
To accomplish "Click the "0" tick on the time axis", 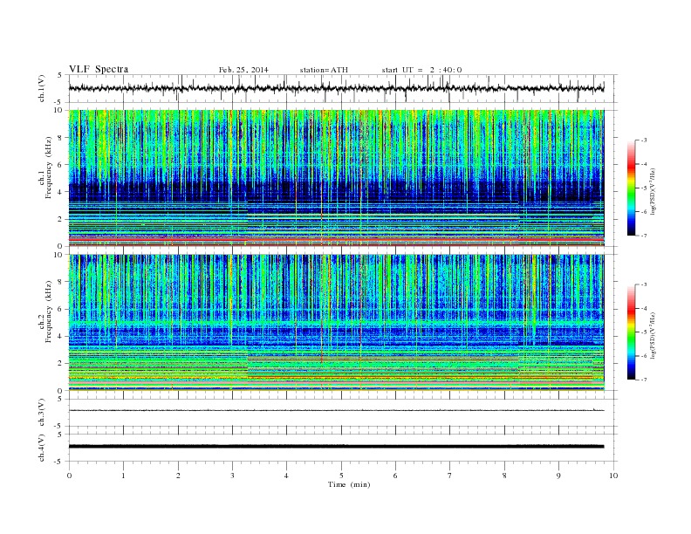I will point(69,476).
